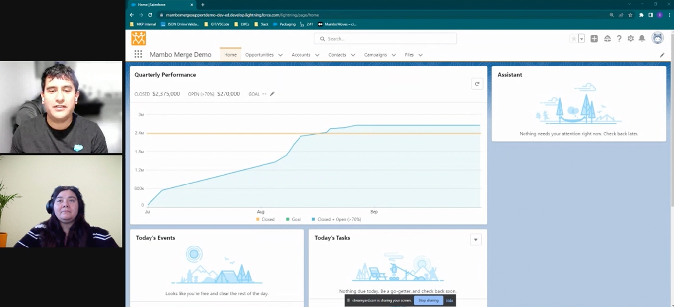This screenshot has height=307, width=674.
Task: Toggle the favorite star for this page
Action: click(x=573, y=39)
